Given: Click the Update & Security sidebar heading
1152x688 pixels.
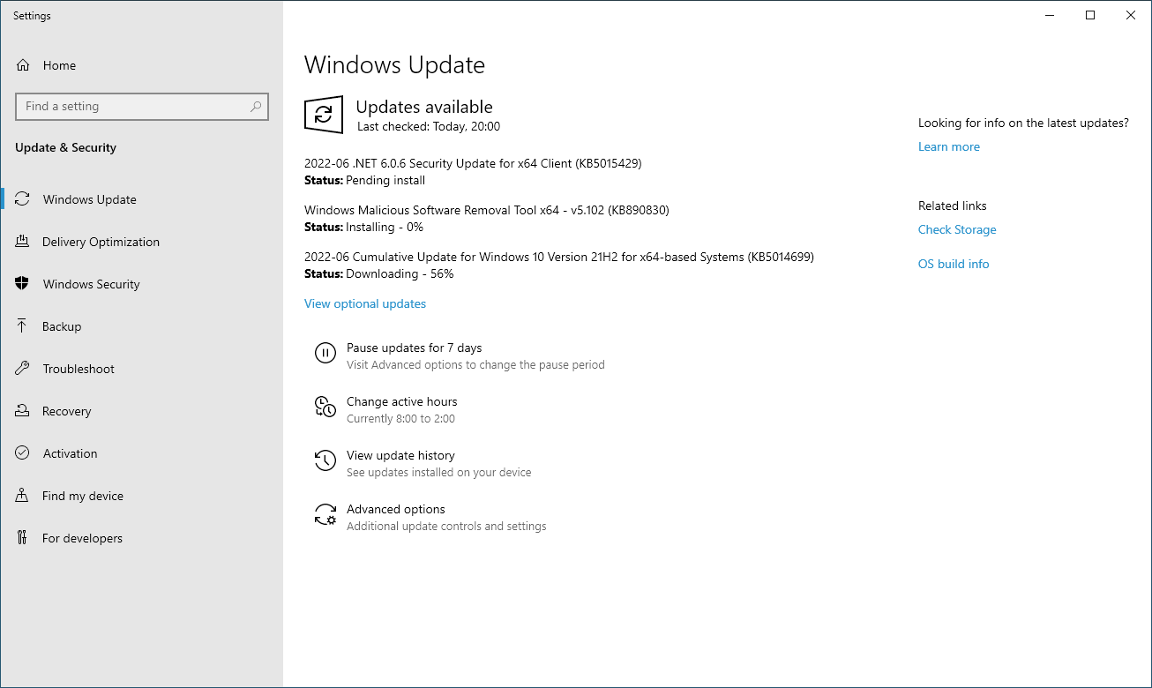Looking at the screenshot, I should click(65, 147).
